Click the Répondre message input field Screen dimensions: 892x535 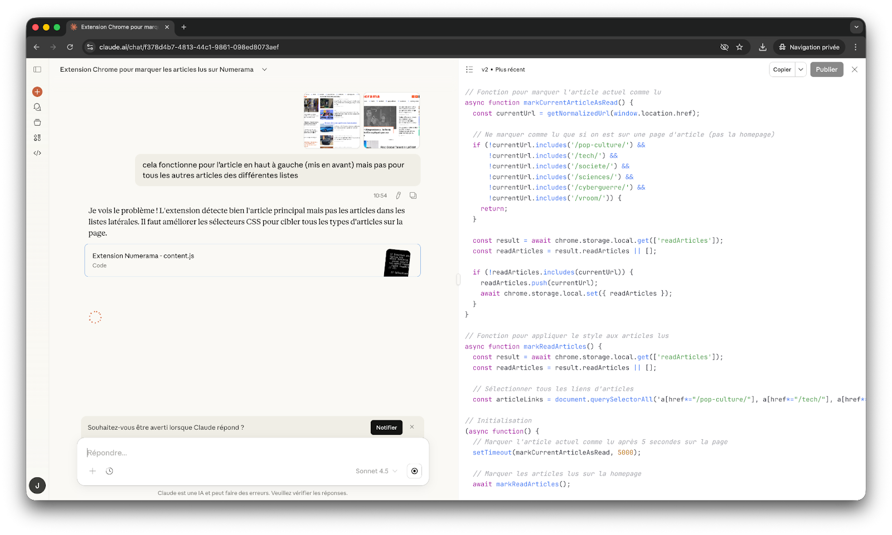pyautogui.click(x=251, y=453)
